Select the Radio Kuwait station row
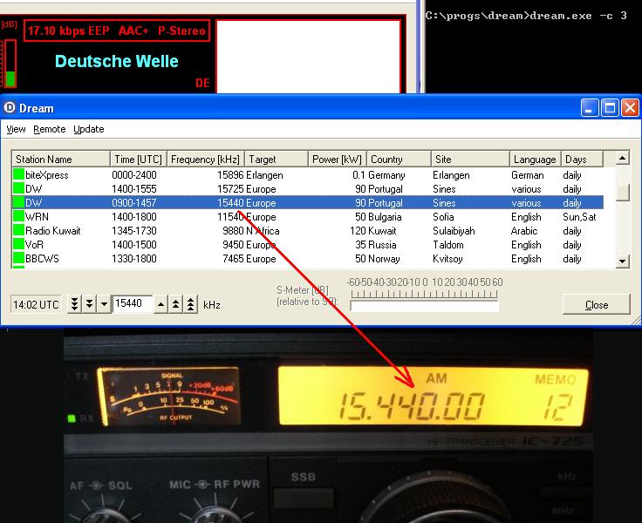The width and height of the screenshot is (642, 523). (308, 231)
